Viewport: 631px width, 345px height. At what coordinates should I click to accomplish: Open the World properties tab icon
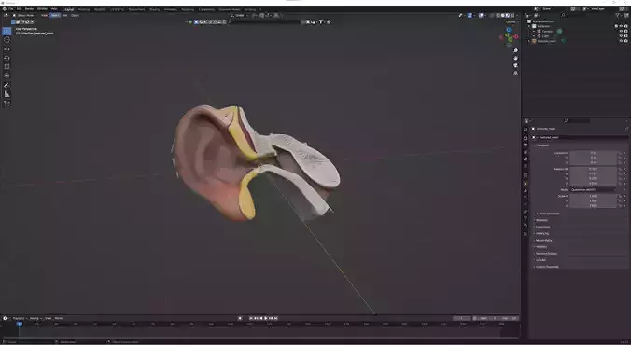tap(526, 167)
